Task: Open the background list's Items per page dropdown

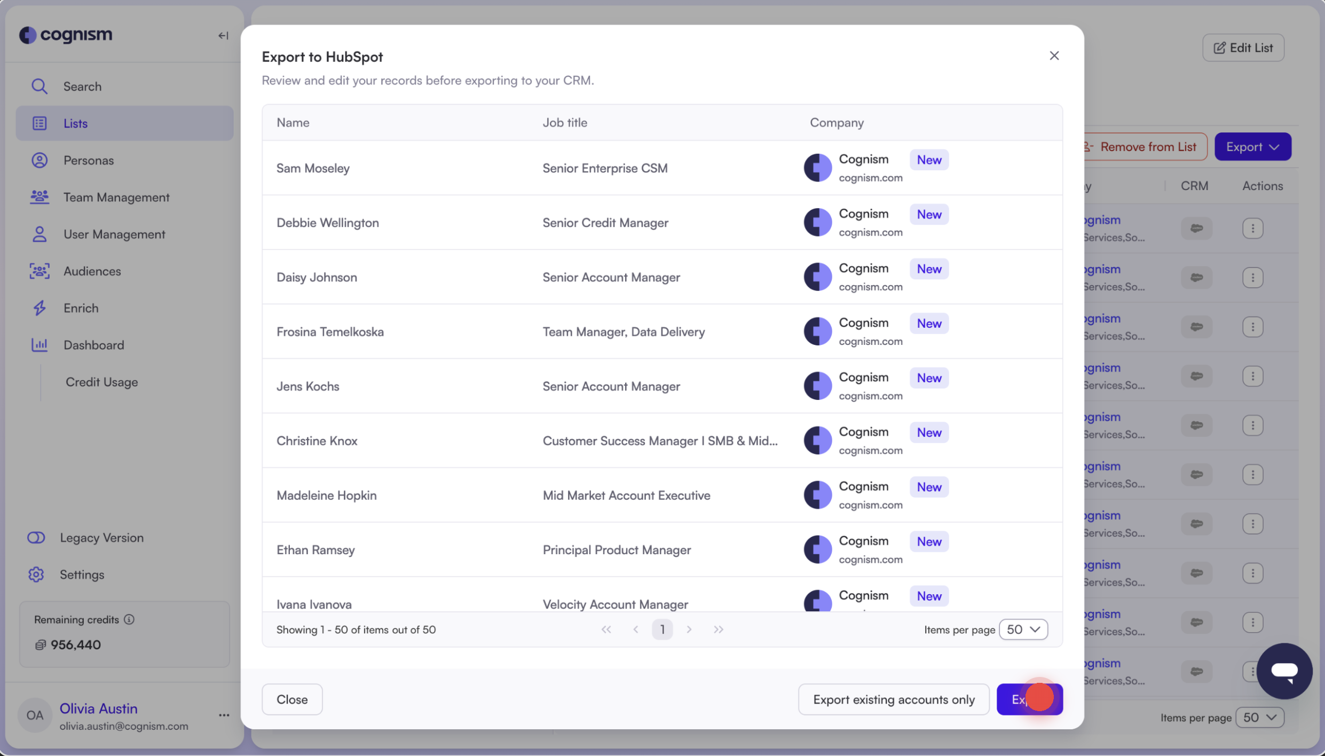Action: tap(1259, 718)
